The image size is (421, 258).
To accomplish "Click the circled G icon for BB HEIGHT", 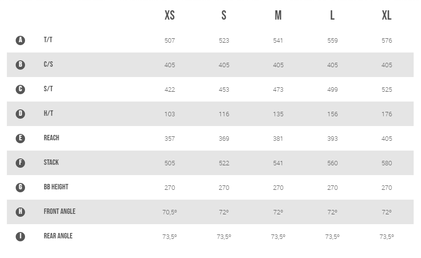I will (x=21, y=187).
